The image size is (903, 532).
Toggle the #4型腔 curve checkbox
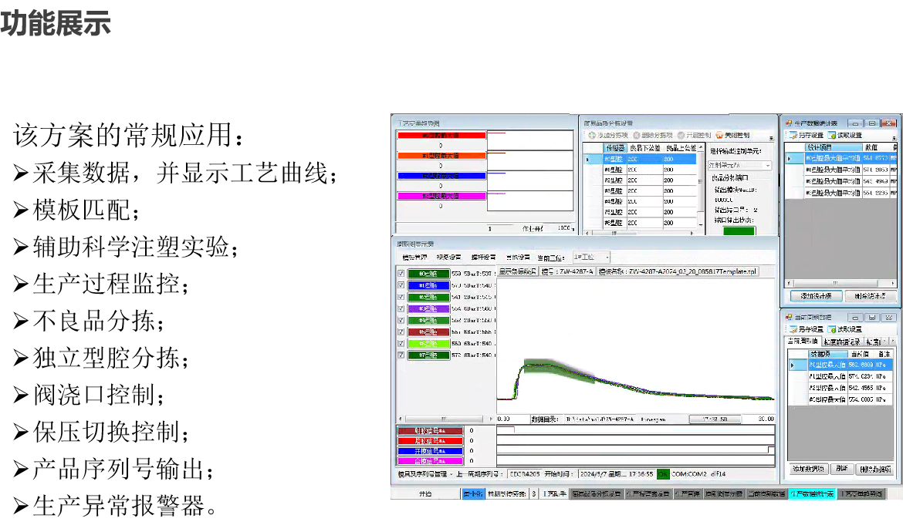click(x=401, y=320)
